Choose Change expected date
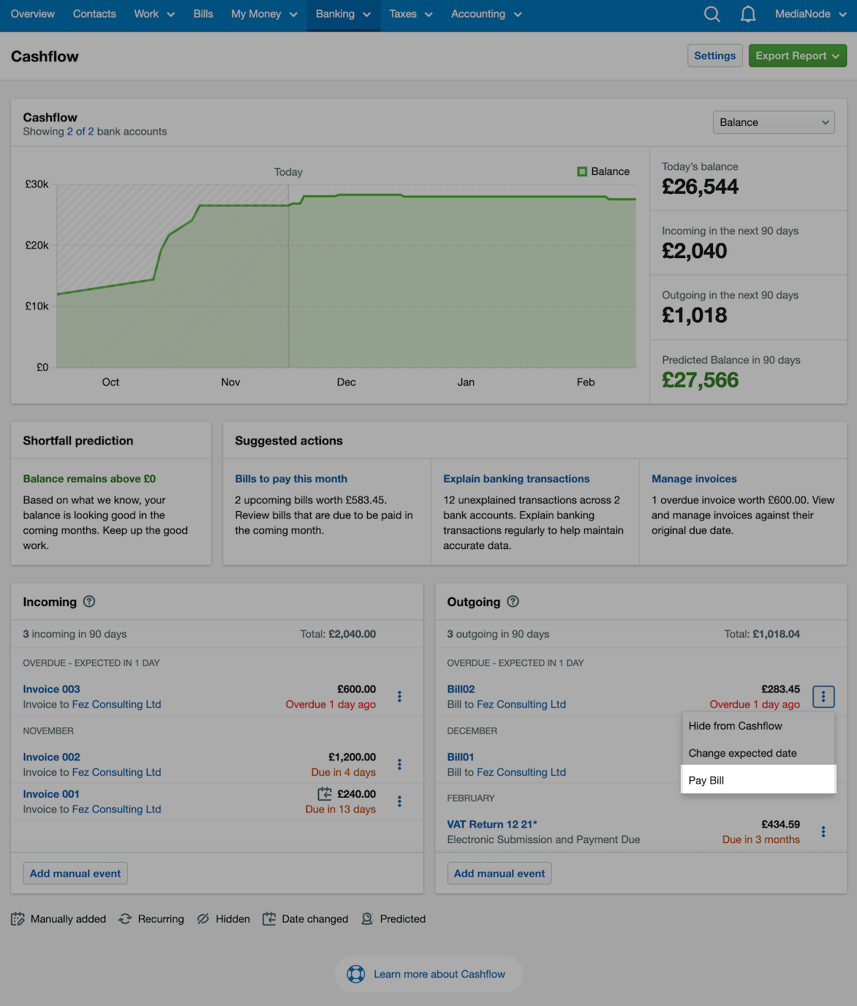 (x=758, y=753)
